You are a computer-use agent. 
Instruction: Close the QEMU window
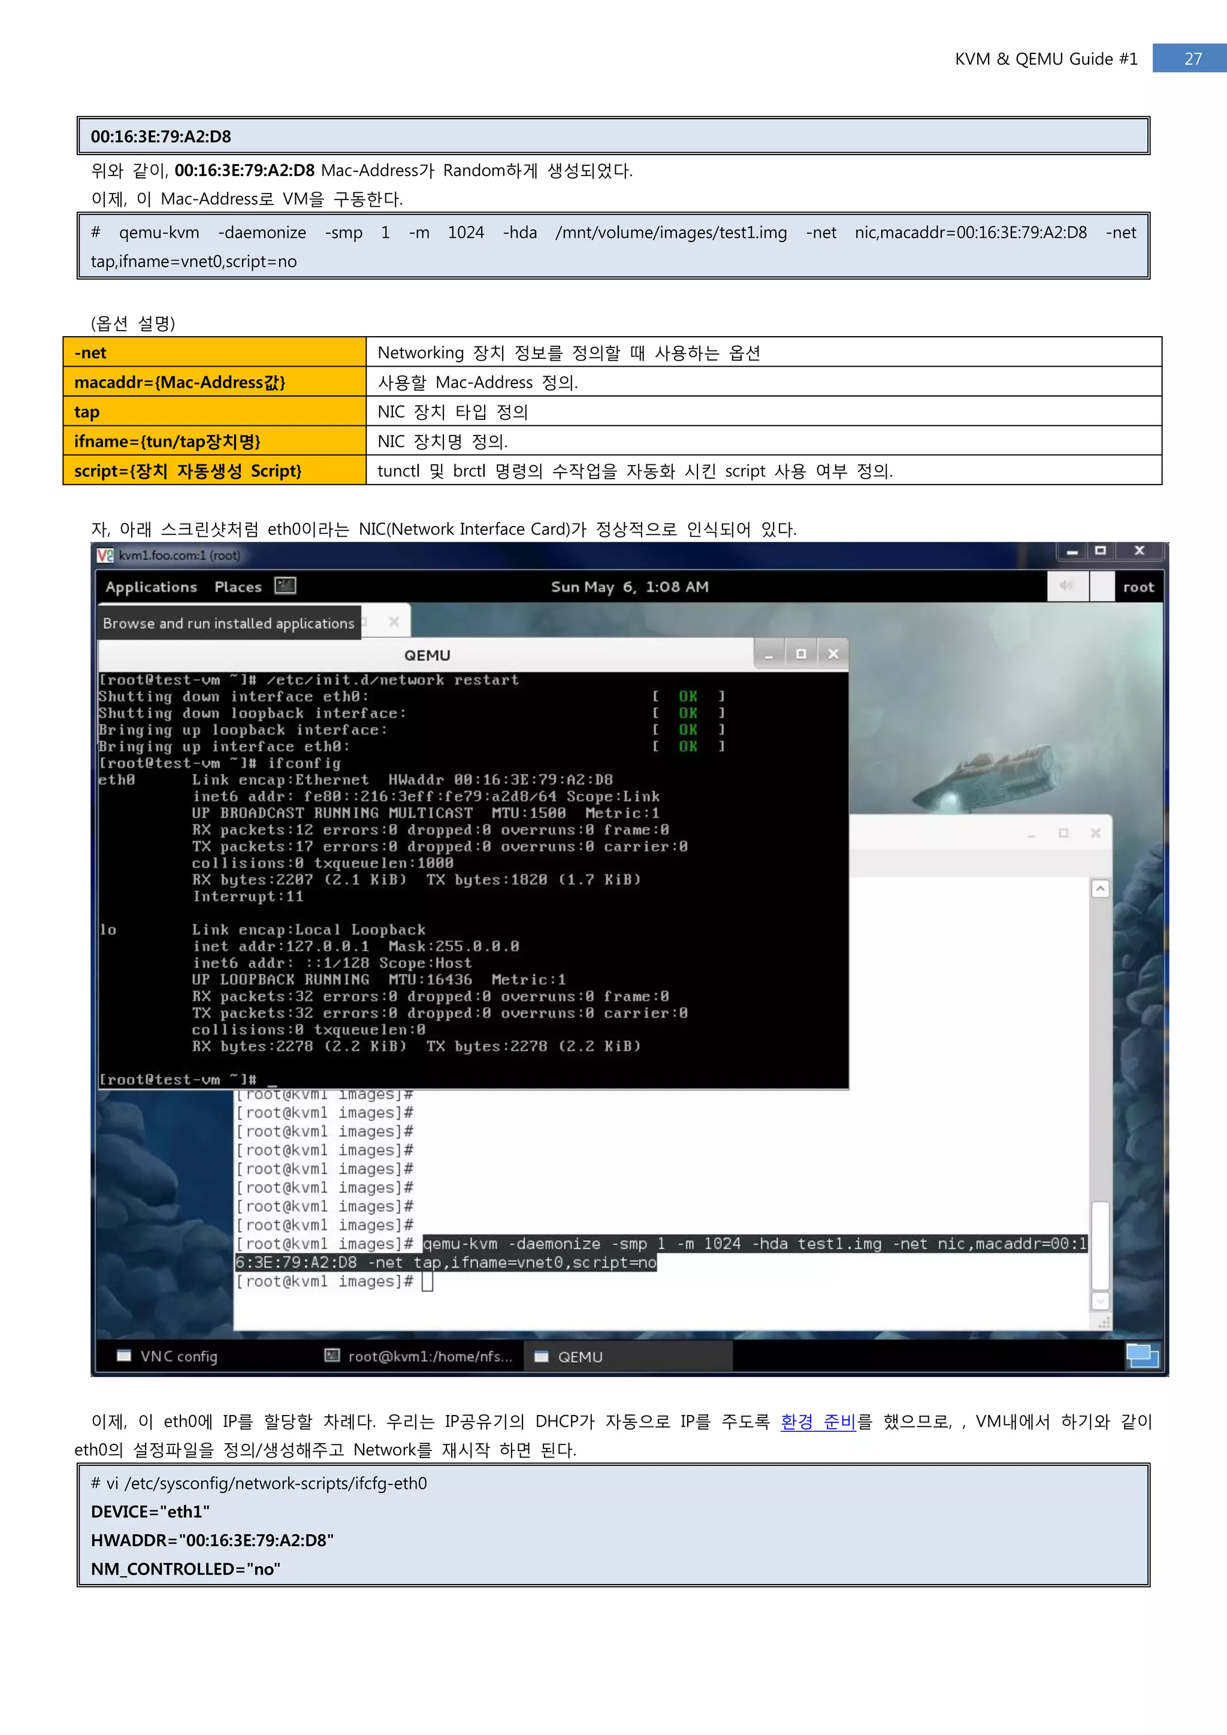(x=833, y=654)
